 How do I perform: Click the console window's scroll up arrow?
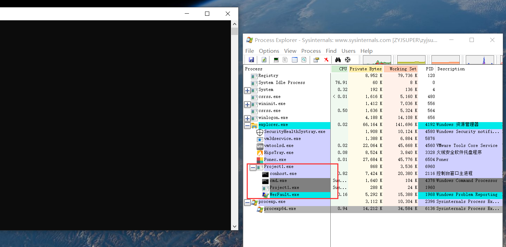(x=234, y=24)
